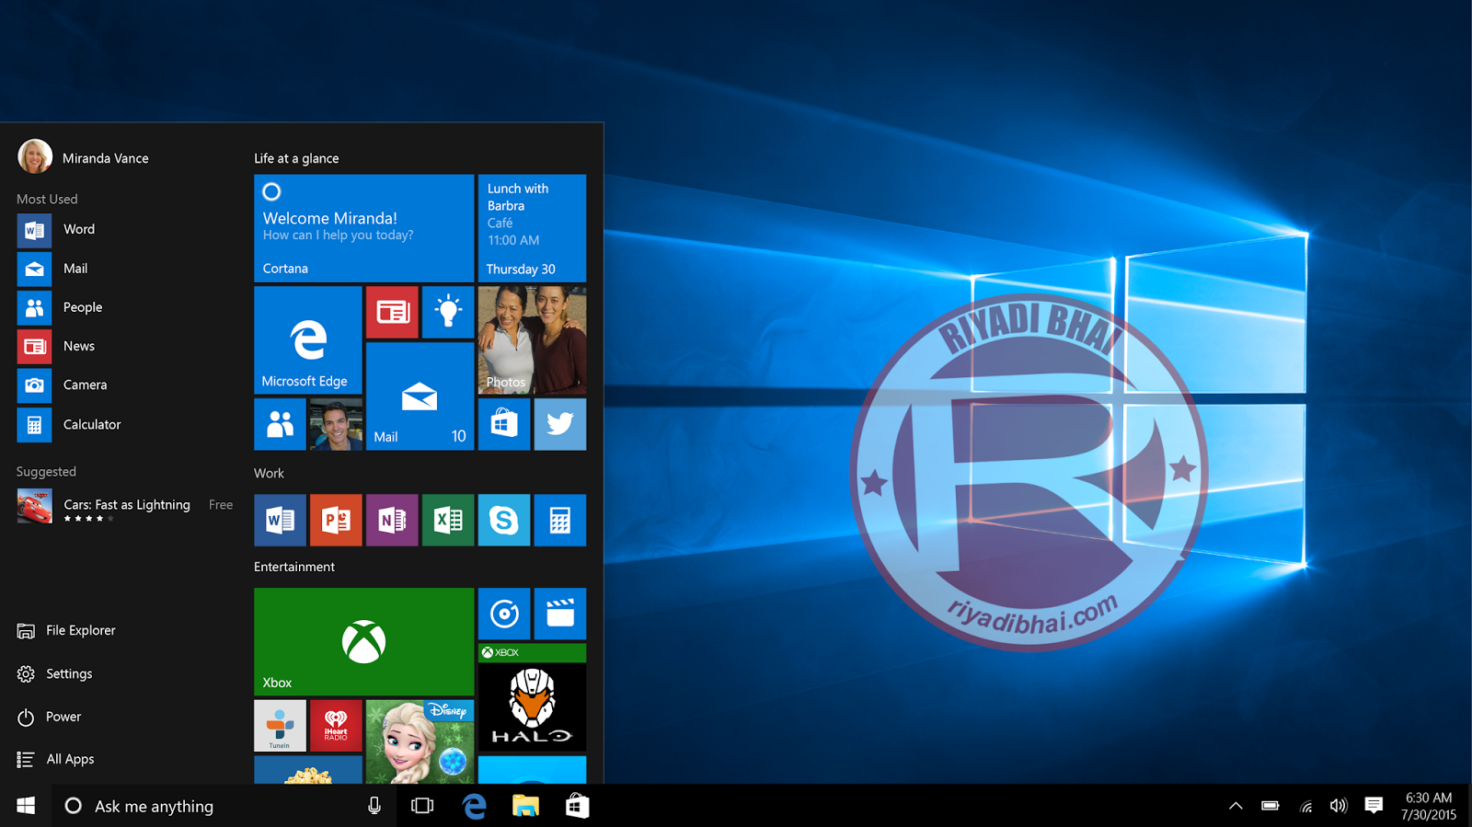
Task: Launch the PowerPoint tile in the Work group
Action: point(336,520)
